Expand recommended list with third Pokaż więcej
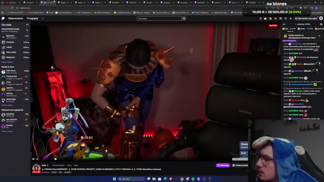The image size is (324, 182). (x=7, y=131)
